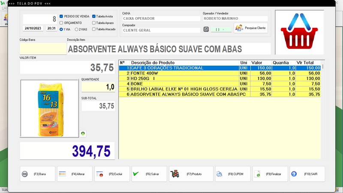Screen dimensions: 343x193
Task: Click the WhatsApp icon beside the phone field
Action: 206,29
